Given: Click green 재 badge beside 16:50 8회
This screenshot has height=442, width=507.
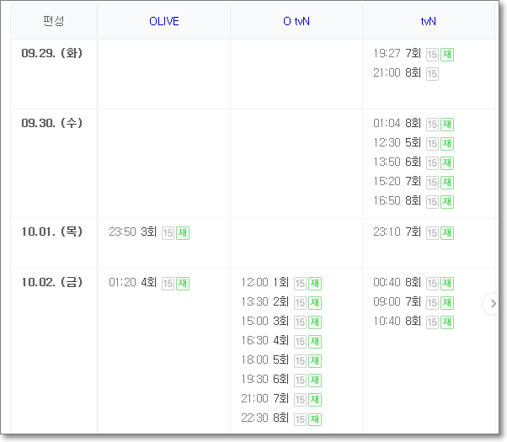Looking at the screenshot, I should (447, 202).
